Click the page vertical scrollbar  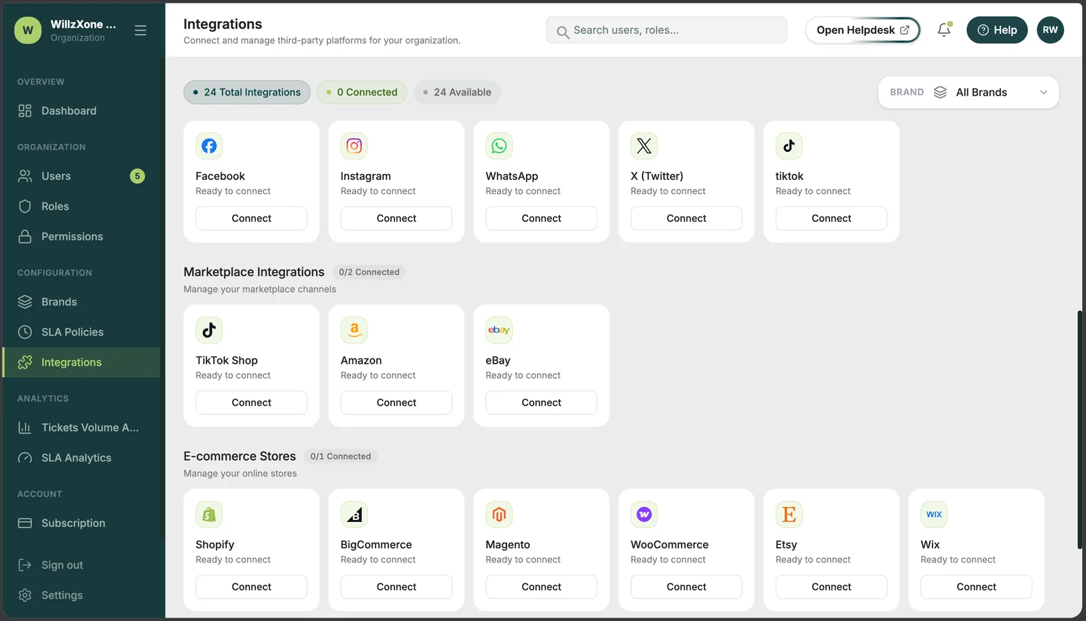click(x=1079, y=429)
